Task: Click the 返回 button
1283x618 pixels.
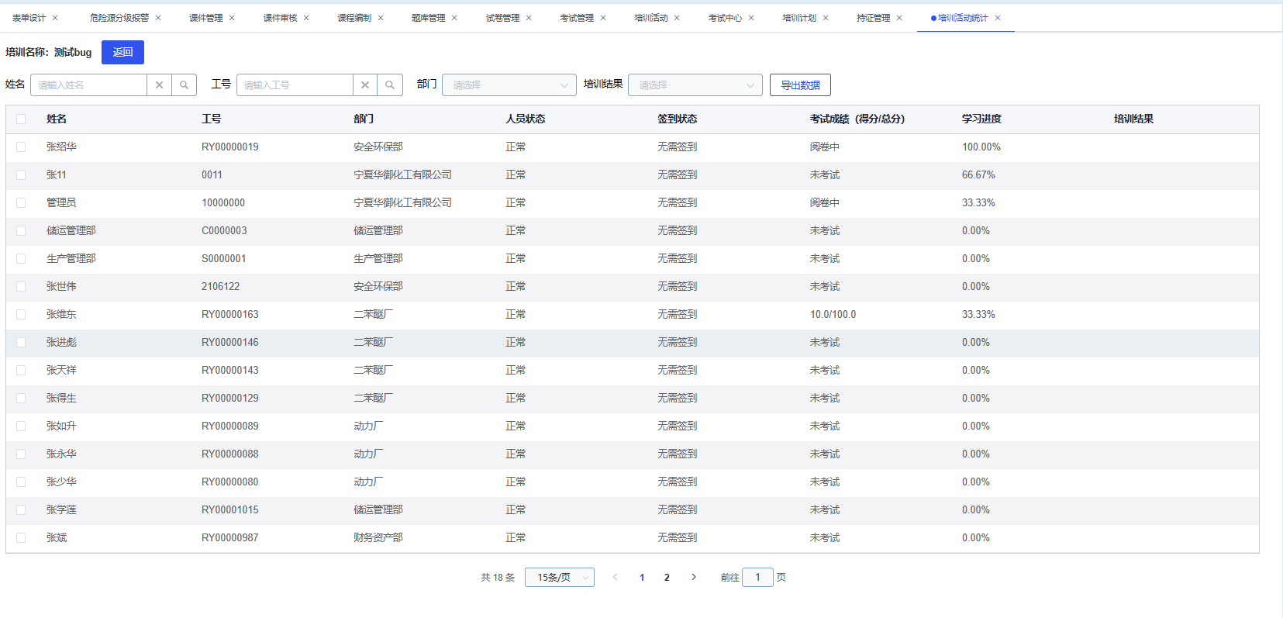Action: click(122, 52)
